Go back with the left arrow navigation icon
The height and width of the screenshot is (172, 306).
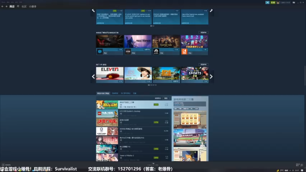2,6
